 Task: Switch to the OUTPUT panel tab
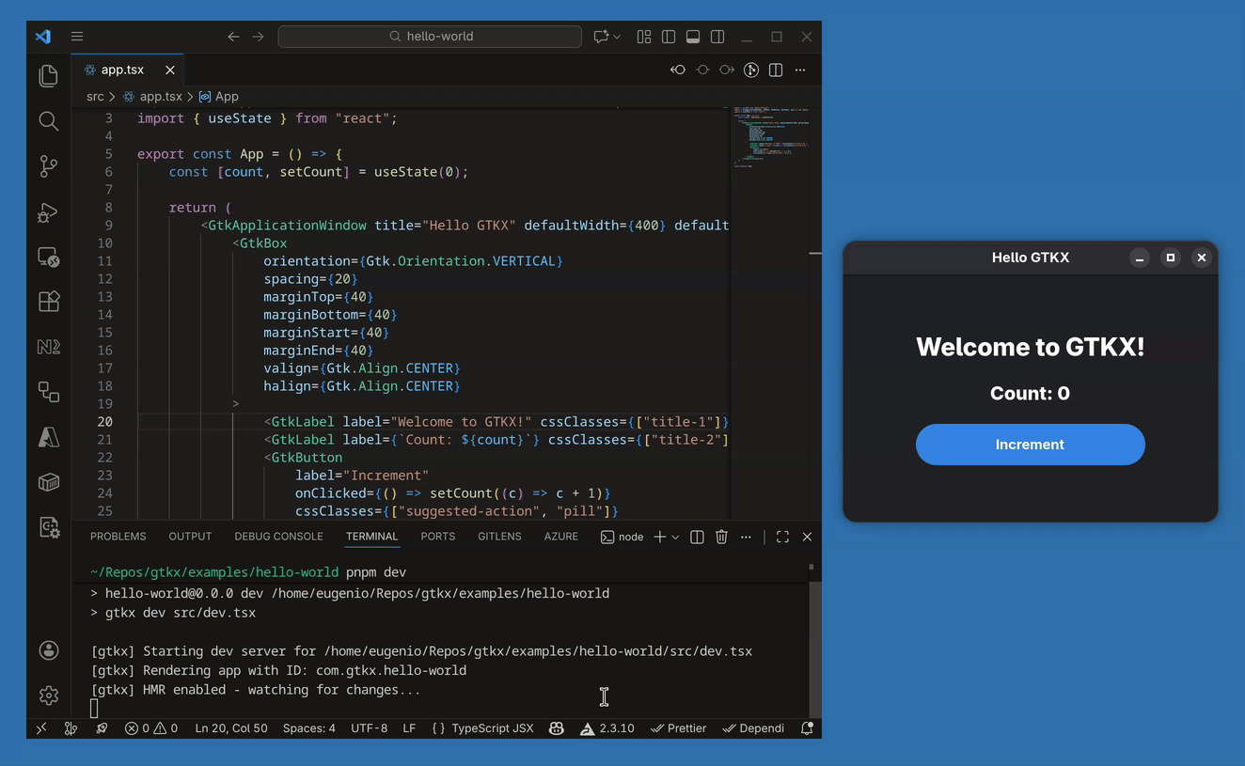pos(190,537)
